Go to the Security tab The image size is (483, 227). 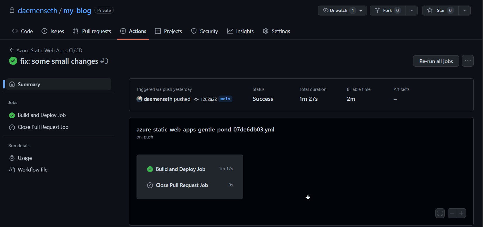click(x=204, y=31)
